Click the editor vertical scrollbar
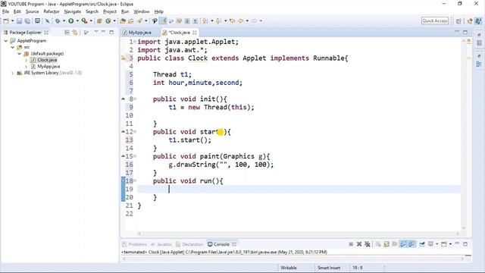Image resolution: width=485 pixels, height=273 pixels. (x=464, y=134)
